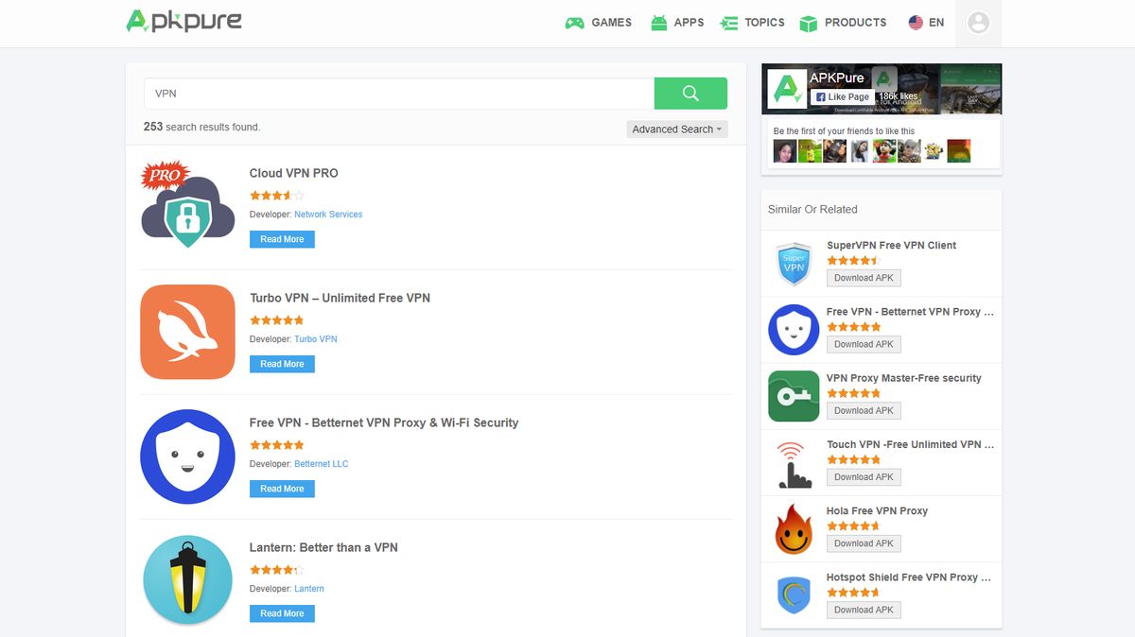Image resolution: width=1135 pixels, height=637 pixels.
Task: Click Read More under Turbo VPN
Action: click(x=281, y=364)
